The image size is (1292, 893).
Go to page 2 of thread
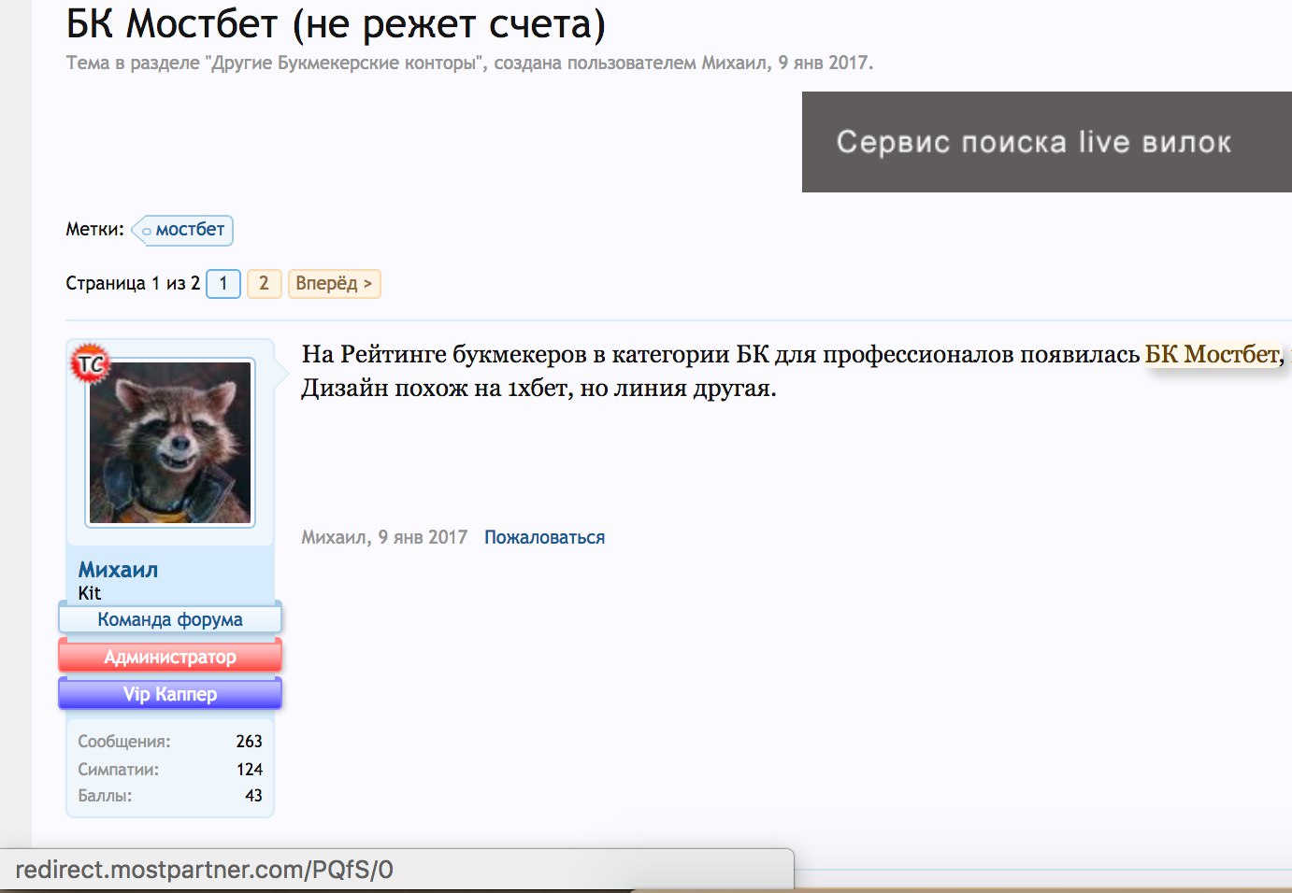click(x=264, y=283)
